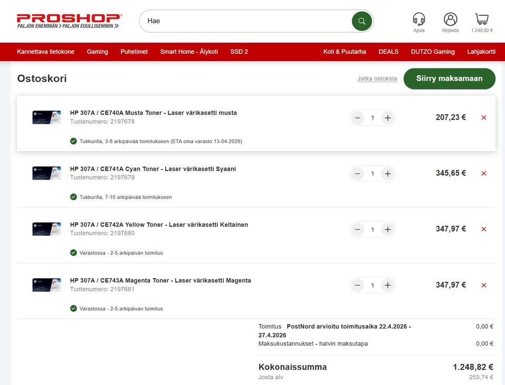
Task: Open Kannettava tietokone menu
Action: 45,52
